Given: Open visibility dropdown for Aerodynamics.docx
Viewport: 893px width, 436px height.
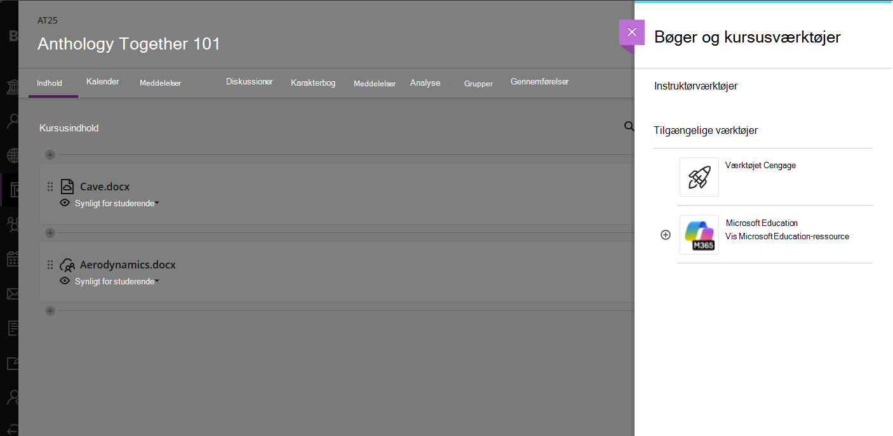Looking at the screenshot, I should 117,281.
